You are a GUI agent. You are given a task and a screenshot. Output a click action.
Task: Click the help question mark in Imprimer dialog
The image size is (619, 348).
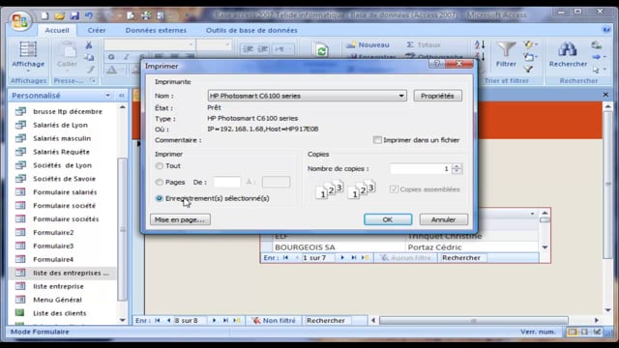pos(437,64)
